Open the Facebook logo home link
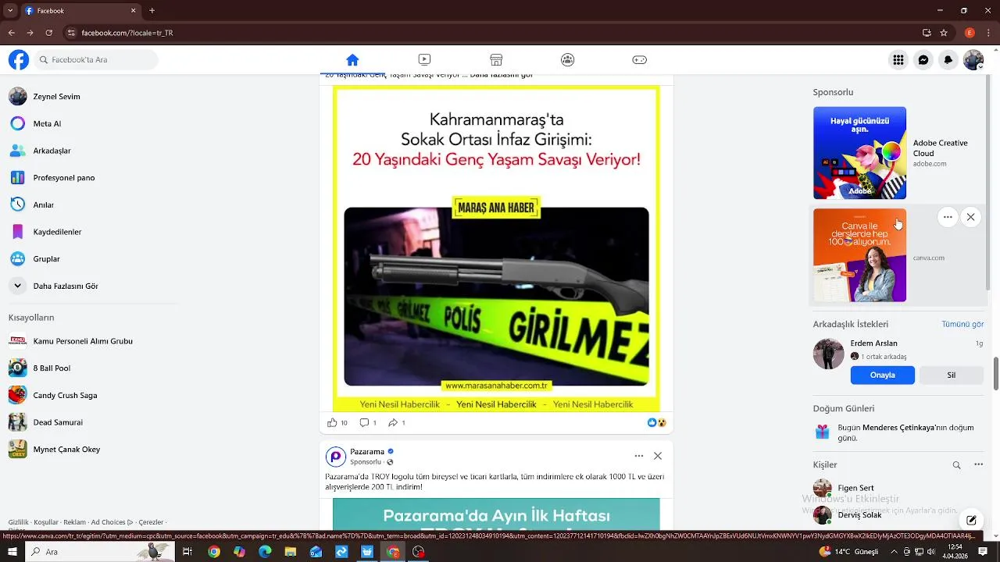This screenshot has height=562, width=1000. point(19,60)
